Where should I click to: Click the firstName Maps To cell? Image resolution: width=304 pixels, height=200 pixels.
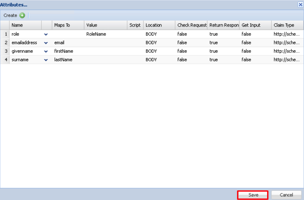click(64, 51)
